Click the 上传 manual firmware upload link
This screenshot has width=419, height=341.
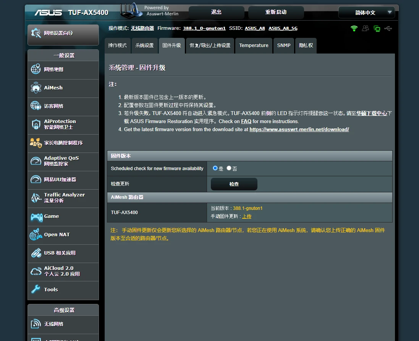tap(247, 216)
